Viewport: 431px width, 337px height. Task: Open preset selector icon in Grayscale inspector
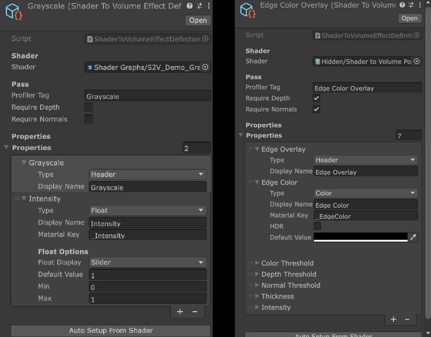[199, 6]
